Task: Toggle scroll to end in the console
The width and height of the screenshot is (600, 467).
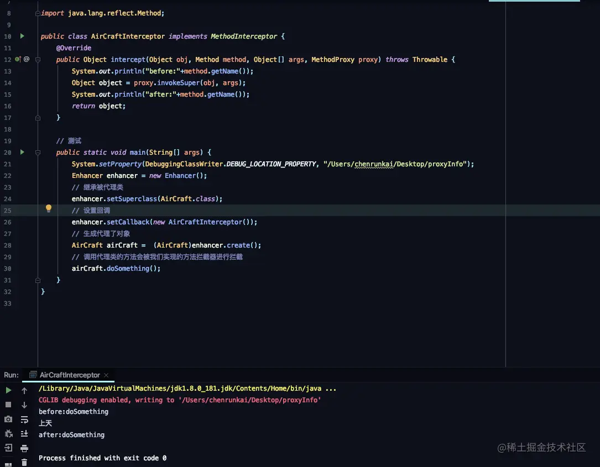Action: 24,434
